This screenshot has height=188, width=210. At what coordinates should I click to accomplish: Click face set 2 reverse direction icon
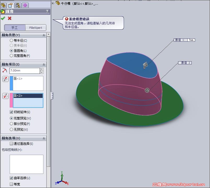click(x=5, y=96)
